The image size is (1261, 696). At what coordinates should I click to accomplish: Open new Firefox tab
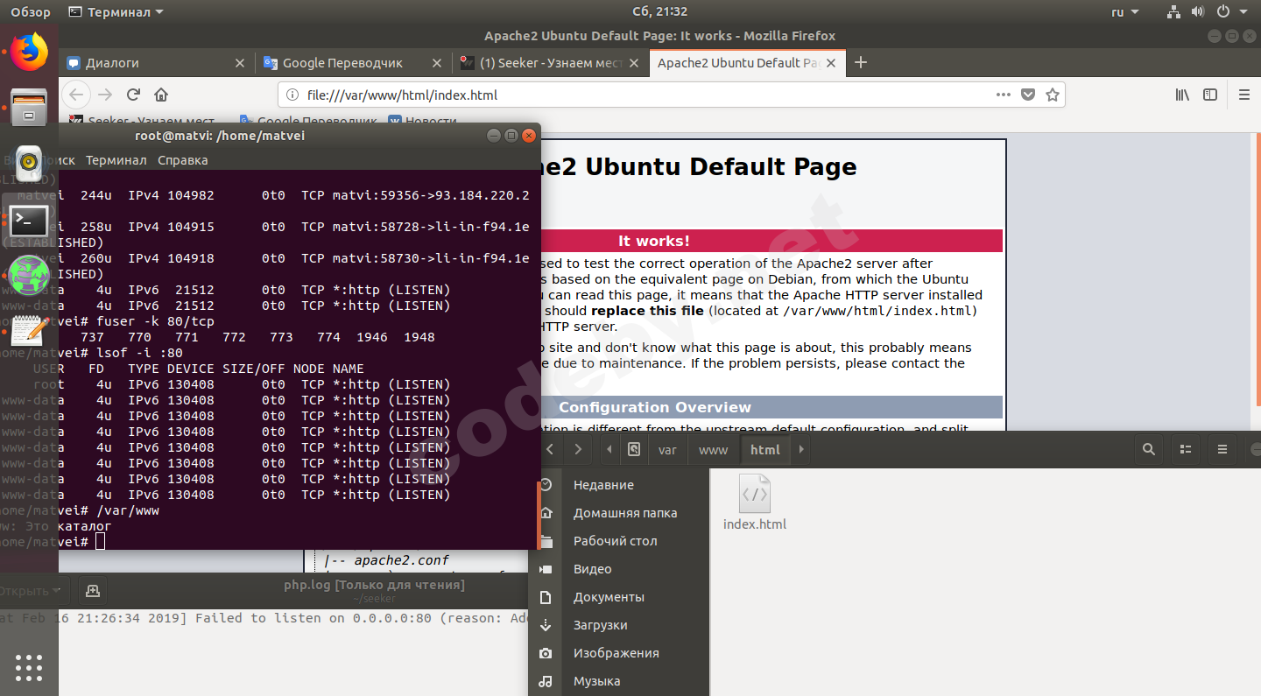tap(861, 62)
